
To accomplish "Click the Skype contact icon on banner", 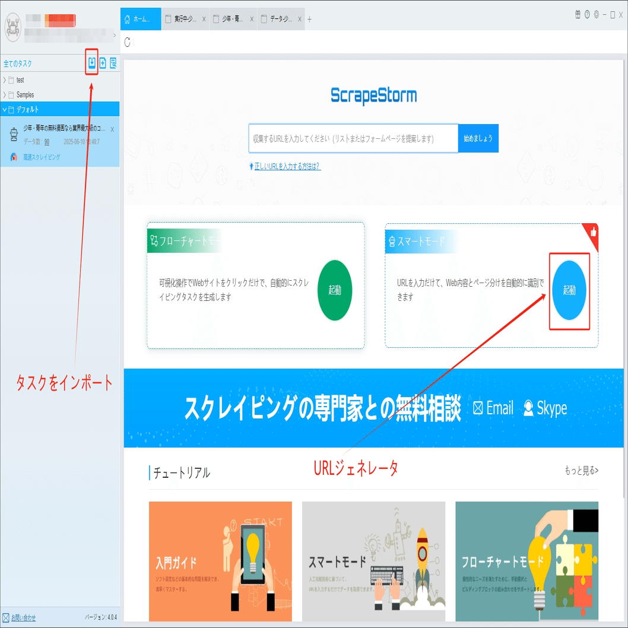I will [528, 408].
